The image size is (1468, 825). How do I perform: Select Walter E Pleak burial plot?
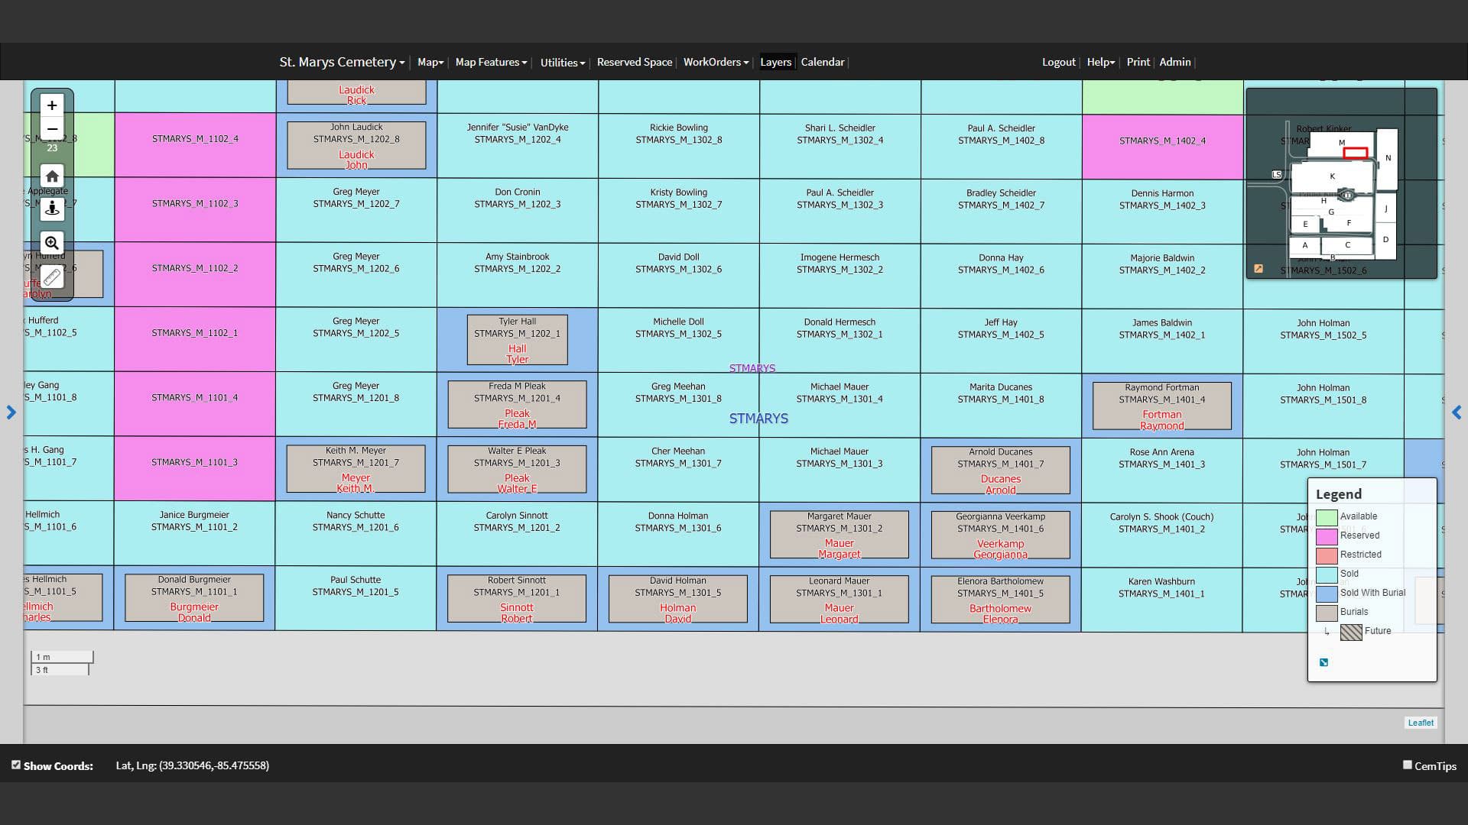click(517, 469)
